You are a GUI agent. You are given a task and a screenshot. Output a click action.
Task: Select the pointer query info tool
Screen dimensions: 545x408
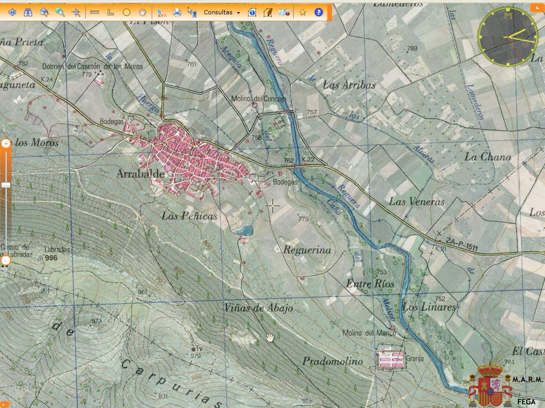192,12
